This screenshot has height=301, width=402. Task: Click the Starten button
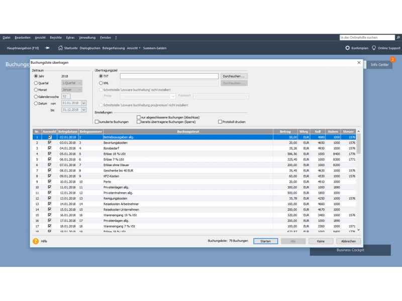point(265,241)
